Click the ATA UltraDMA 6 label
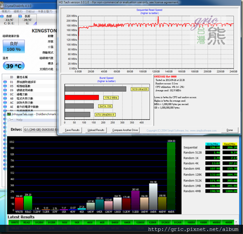The height and width of the screenshot is (234, 243). [105, 115]
